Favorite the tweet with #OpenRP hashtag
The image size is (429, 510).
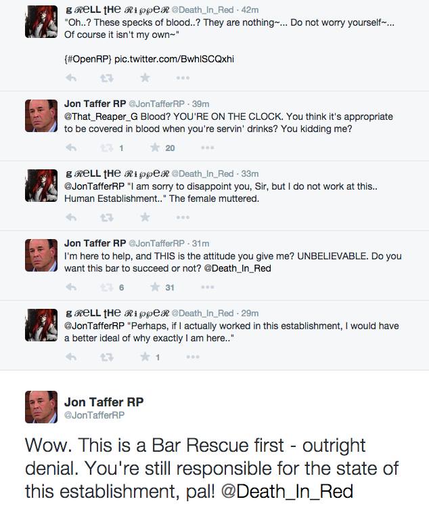click(145, 78)
